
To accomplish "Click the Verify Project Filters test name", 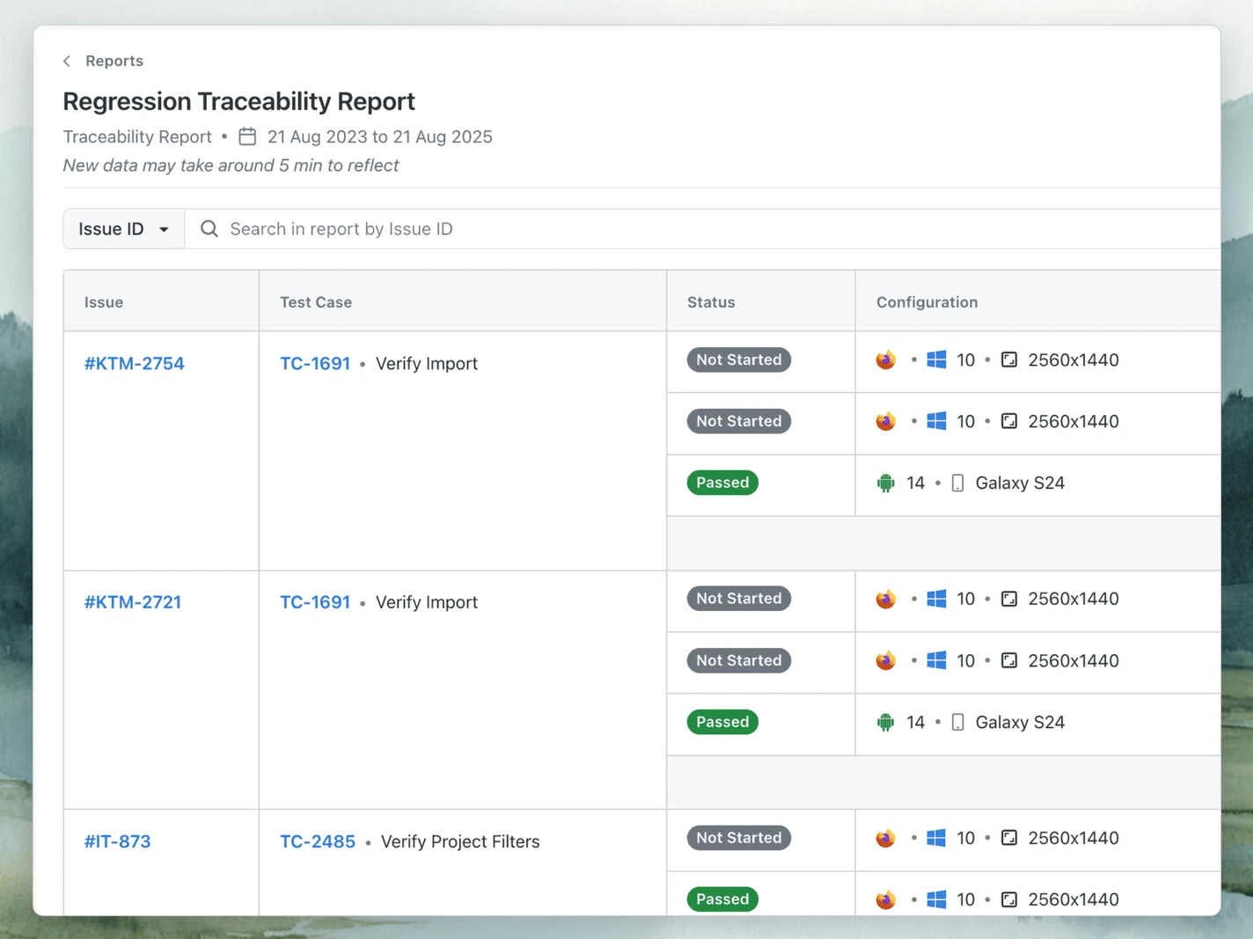I will coord(460,841).
